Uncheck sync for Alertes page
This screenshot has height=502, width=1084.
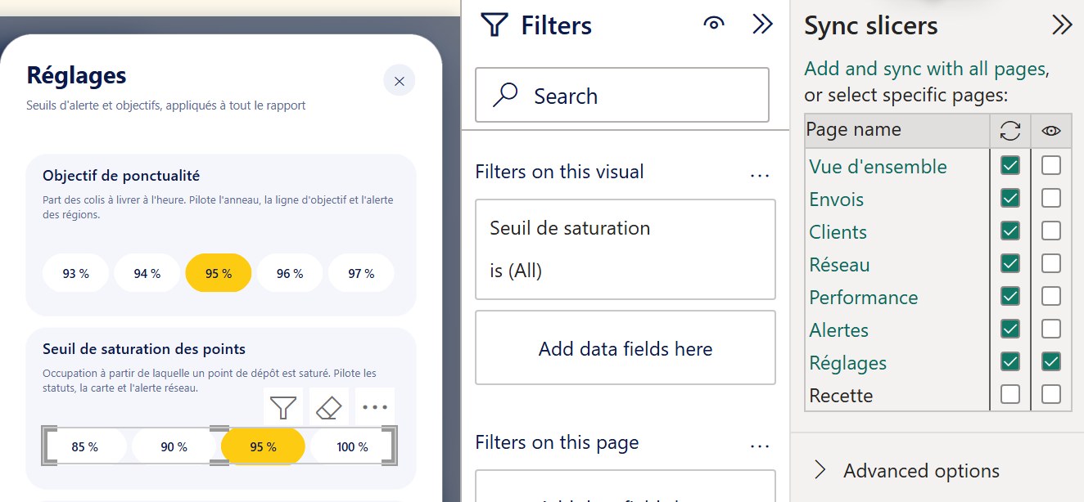pos(1010,329)
